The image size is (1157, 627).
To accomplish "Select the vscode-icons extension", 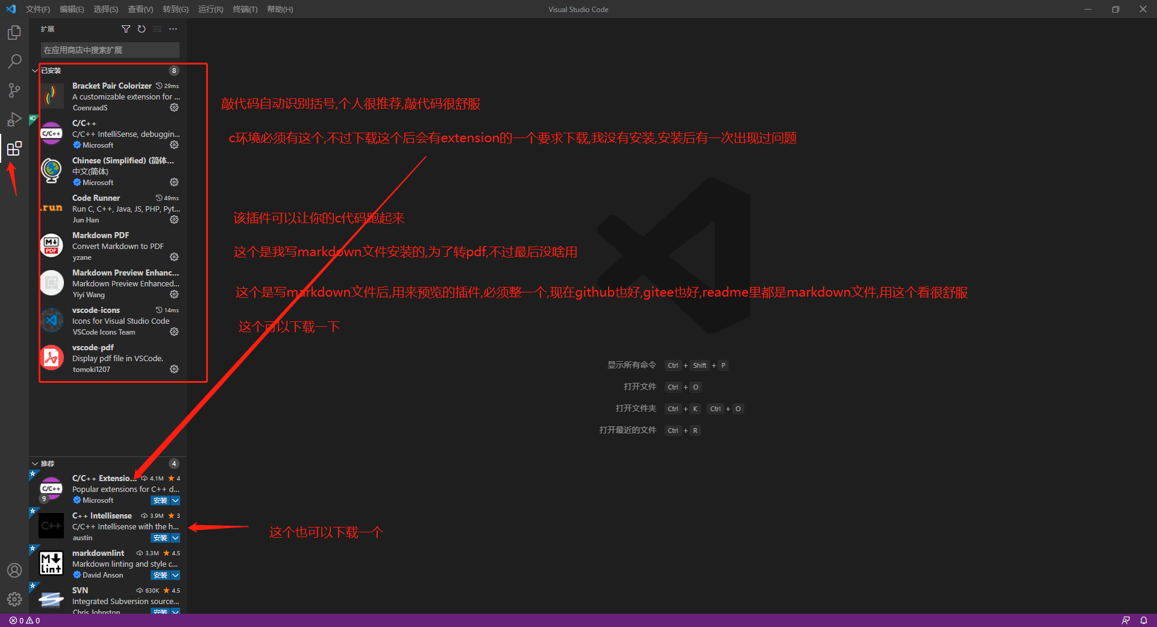I will pos(108,321).
